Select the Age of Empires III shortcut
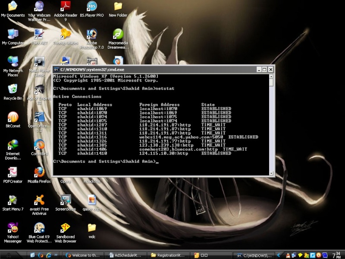 click(x=39, y=94)
